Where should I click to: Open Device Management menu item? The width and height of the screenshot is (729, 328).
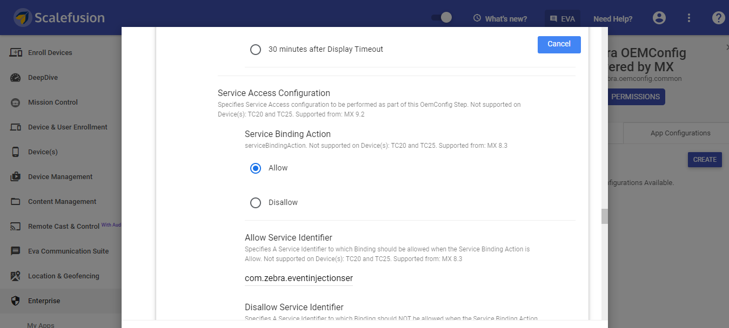point(61,177)
